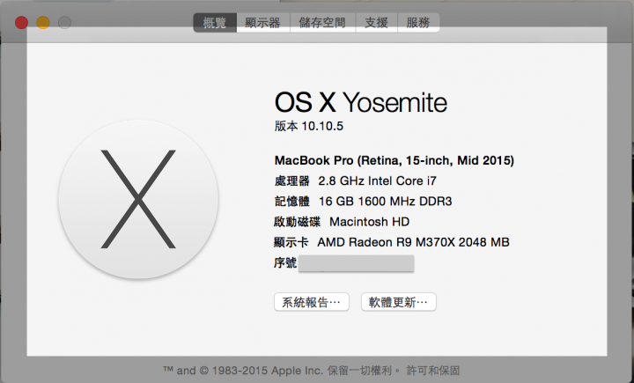Click the 16 GB 1600 MHz DDR3 value

(x=386, y=202)
